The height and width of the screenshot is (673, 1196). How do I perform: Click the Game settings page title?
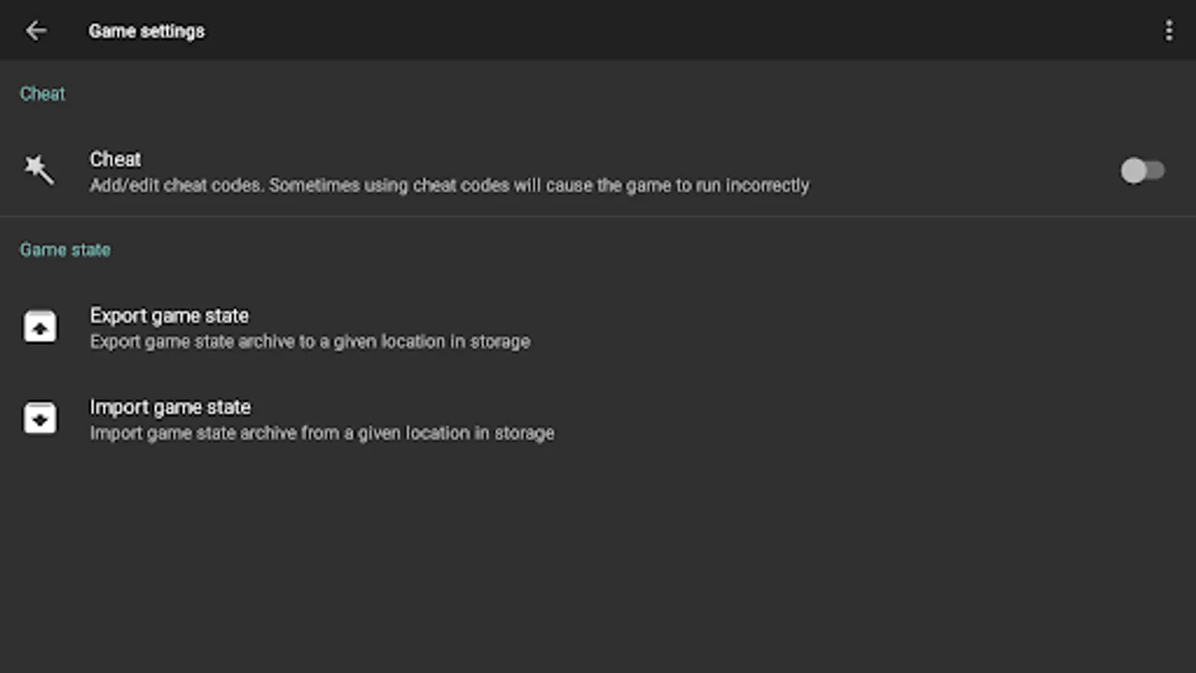147,31
